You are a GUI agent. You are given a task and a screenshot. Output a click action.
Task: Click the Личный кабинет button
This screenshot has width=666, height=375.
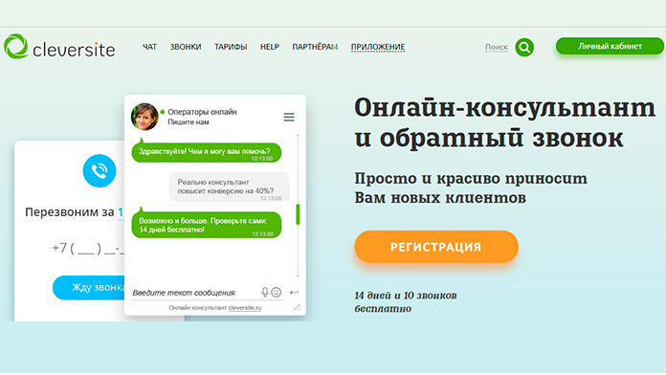610,46
